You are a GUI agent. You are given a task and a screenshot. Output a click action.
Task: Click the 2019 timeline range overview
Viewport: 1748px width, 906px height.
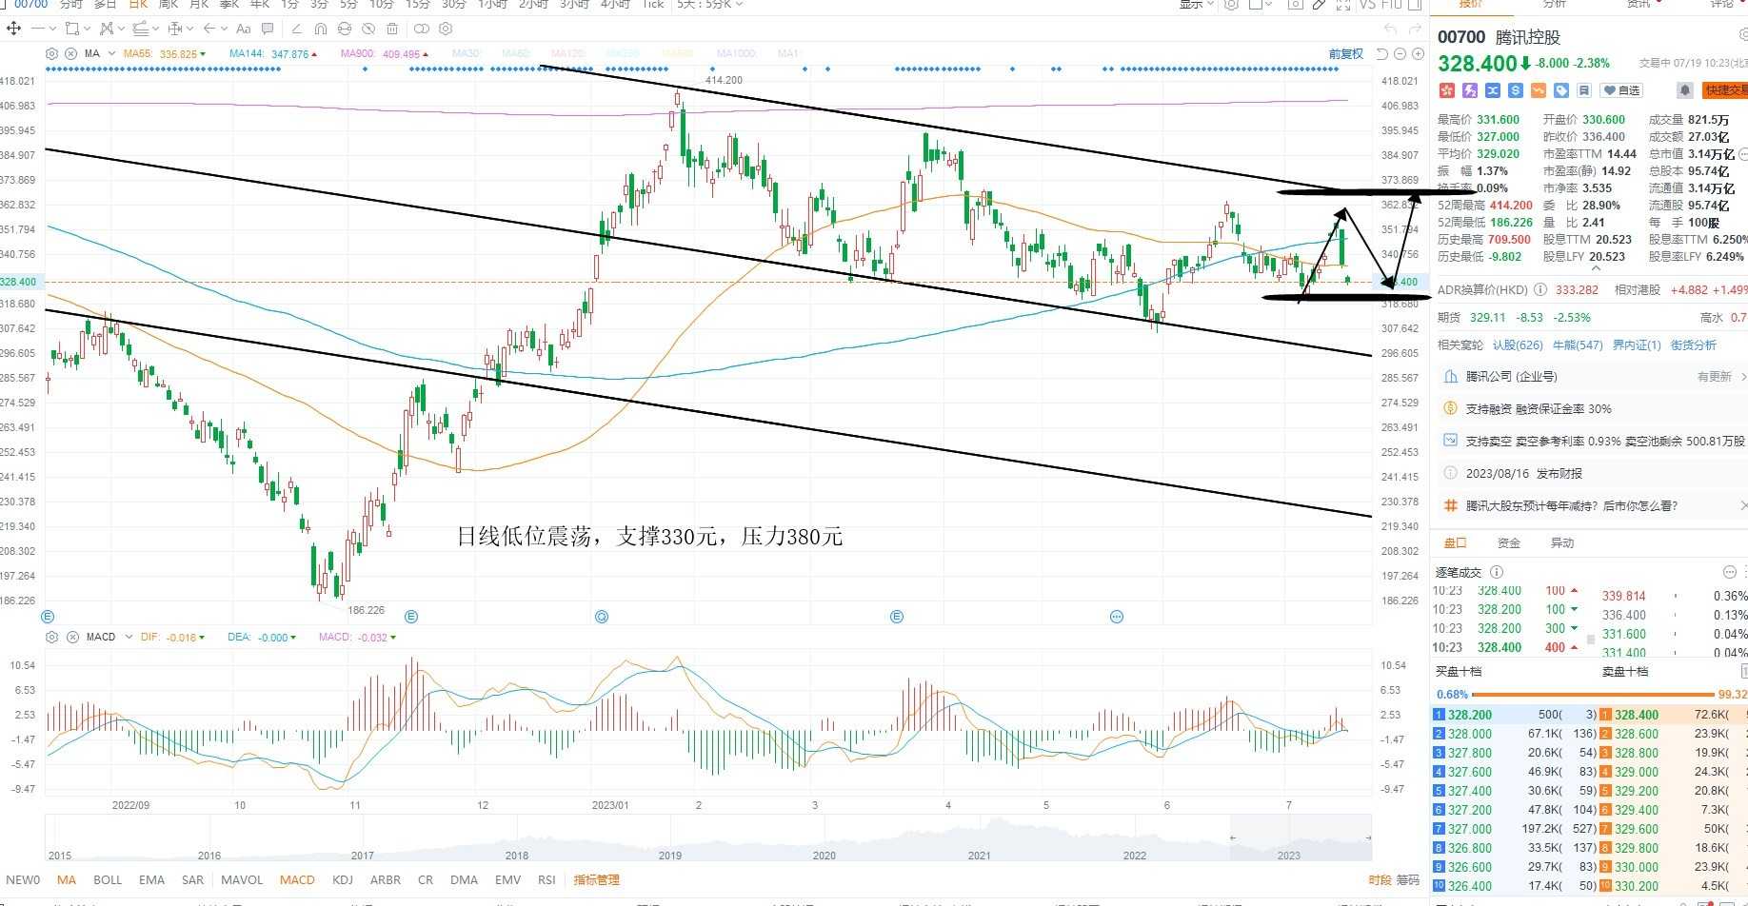[x=670, y=855]
